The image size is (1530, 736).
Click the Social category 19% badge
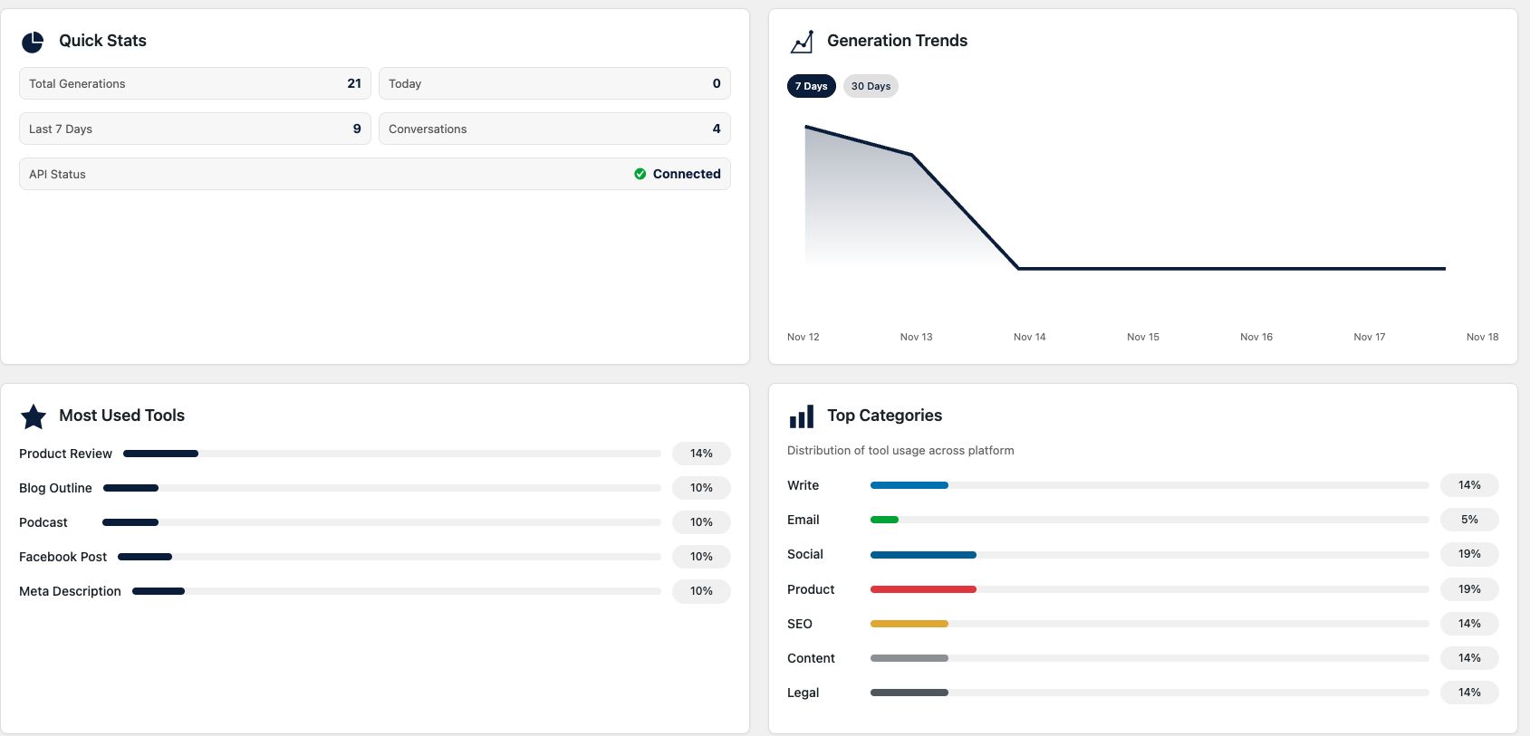(1469, 554)
